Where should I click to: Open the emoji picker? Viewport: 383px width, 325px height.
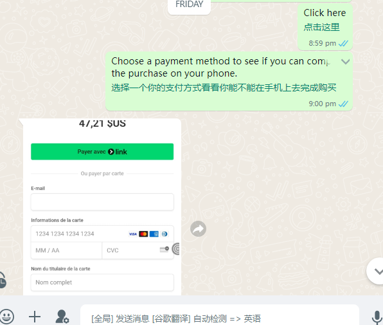(6, 317)
